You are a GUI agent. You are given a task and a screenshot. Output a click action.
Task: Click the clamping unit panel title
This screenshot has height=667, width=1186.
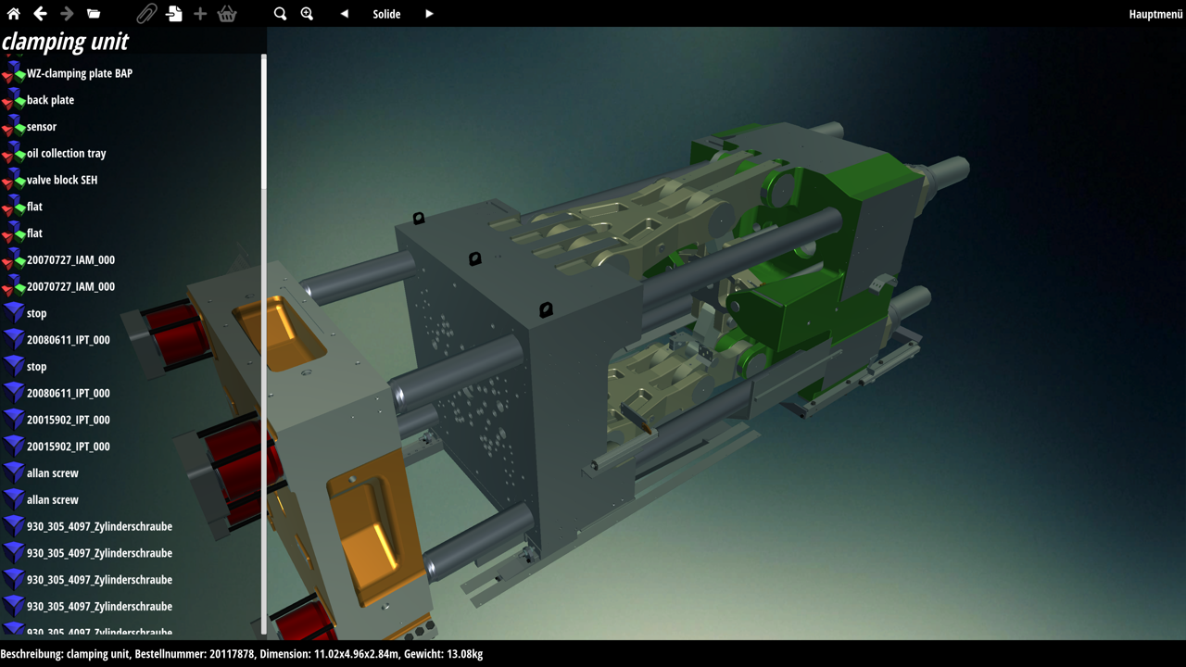click(65, 42)
